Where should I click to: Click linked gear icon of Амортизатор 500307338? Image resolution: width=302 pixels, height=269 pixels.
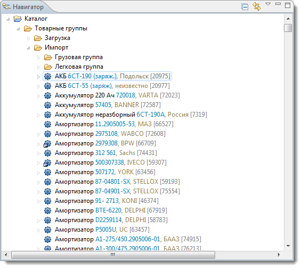(47, 163)
